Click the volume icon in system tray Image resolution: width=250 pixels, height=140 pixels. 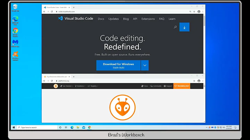click(224, 128)
